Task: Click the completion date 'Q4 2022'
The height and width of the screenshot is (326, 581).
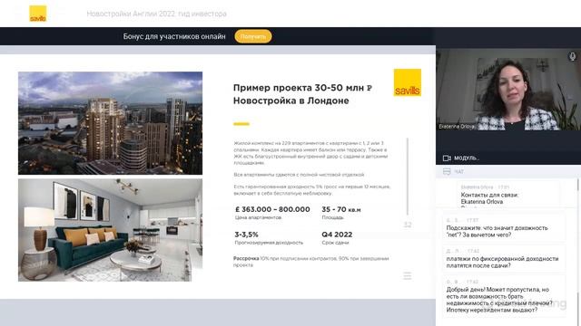Action: click(337, 235)
